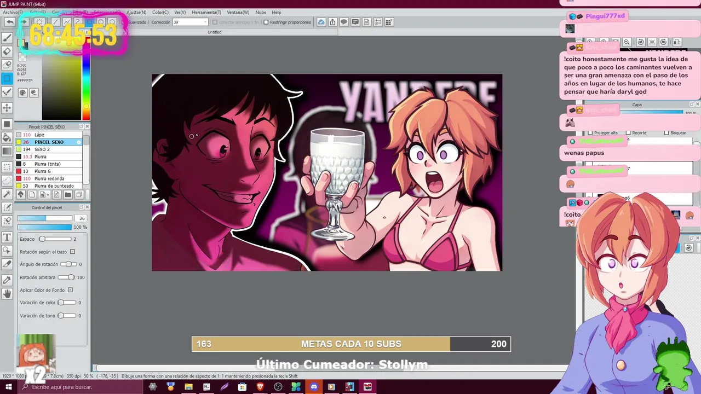Select the Lasso selection tool
The height and width of the screenshot is (394, 701).
click(x=7, y=181)
